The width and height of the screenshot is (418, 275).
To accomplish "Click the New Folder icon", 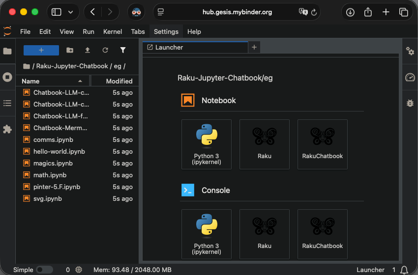I will [70, 50].
